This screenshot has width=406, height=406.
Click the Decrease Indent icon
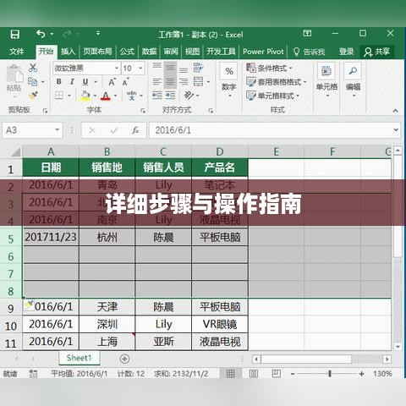pyautogui.click(x=156, y=96)
